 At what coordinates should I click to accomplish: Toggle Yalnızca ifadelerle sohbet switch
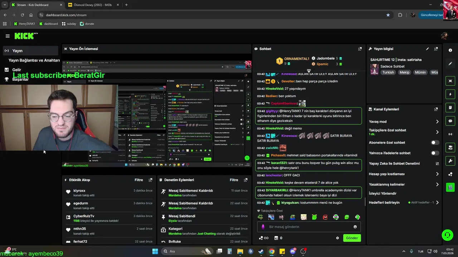pos(435,153)
